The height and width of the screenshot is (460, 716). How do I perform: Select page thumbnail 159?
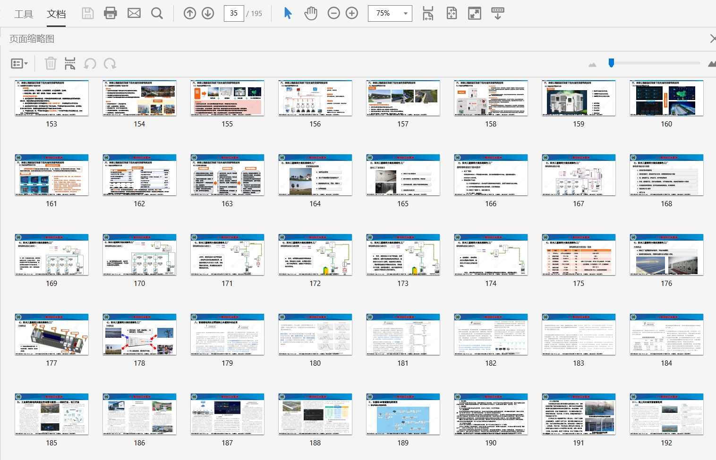pyautogui.click(x=579, y=98)
